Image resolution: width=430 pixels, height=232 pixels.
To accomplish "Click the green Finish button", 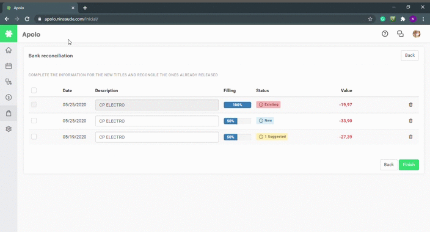I will 409,165.
